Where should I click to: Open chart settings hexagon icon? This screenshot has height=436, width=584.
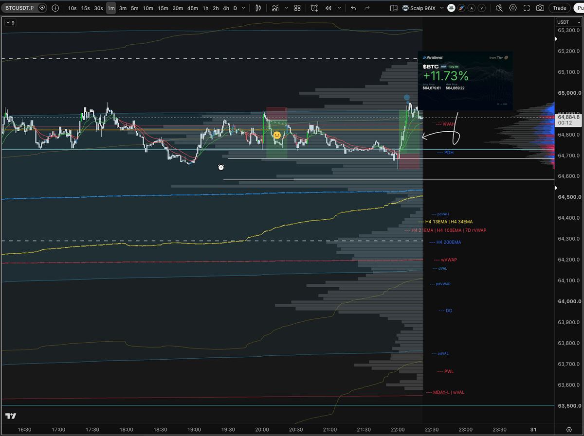click(x=513, y=8)
